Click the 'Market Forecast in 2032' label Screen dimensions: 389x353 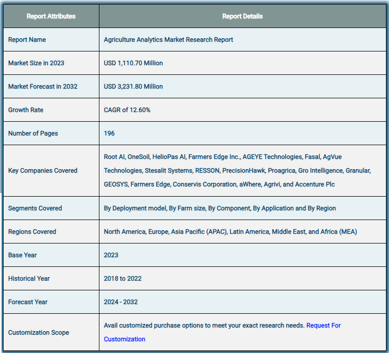click(43, 87)
